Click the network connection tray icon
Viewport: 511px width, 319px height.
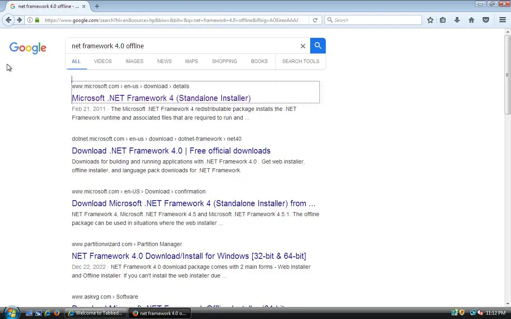point(473,313)
